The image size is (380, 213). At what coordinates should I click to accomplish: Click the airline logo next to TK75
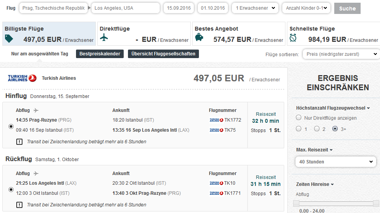tap(216, 130)
